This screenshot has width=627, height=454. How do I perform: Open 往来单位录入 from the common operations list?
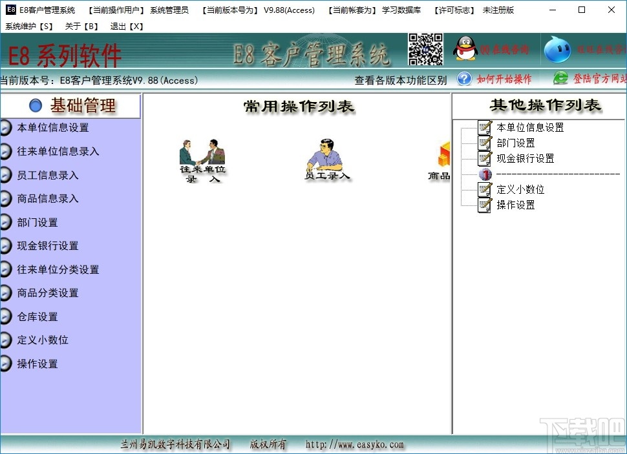[202, 158]
